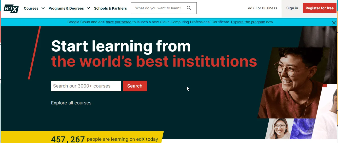Click 'the world's best institutions' text
338x143 pixels.
pyautogui.click(x=154, y=61)
